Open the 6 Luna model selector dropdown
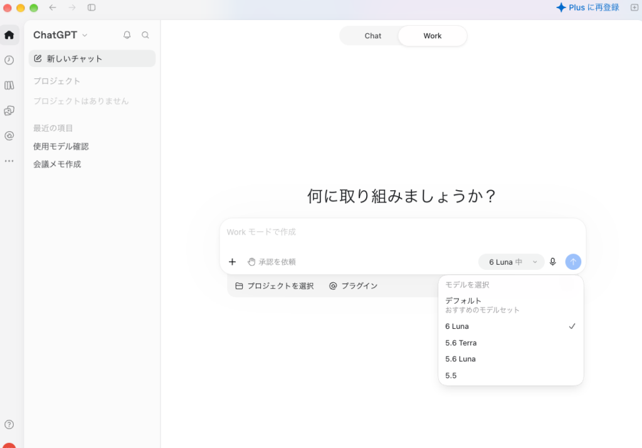This screenshot has height=448, width=642. (x=512, y=262)
